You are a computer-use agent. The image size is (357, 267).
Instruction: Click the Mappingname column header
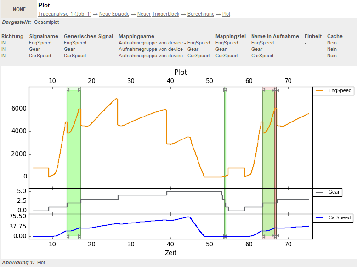[x=136, y=36]
